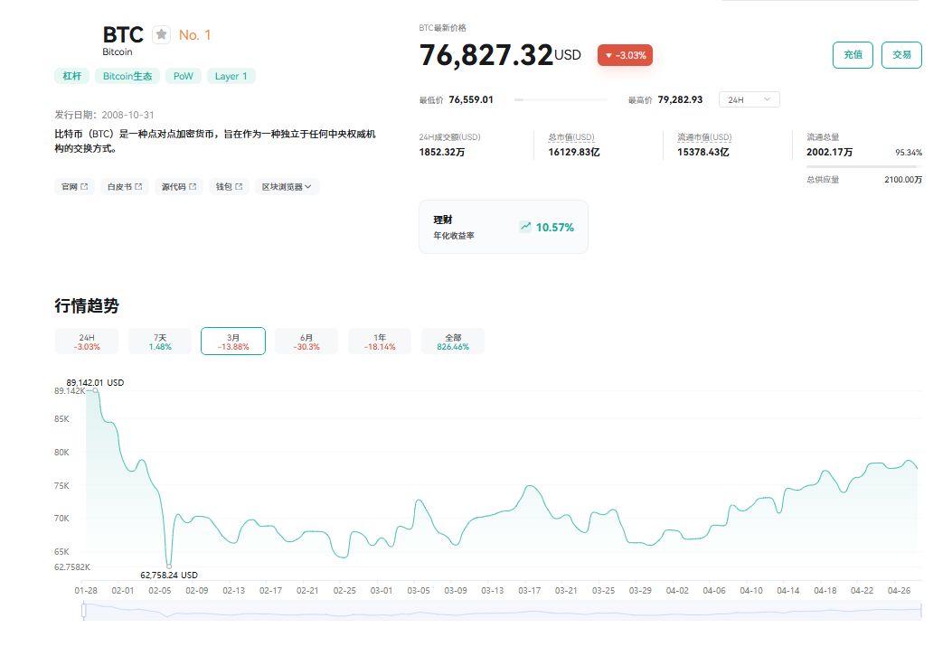Viewport: 952px width, 646px height.
Task: Switch chart to the 3月 tab
Action: pyautogui.click(x=233, y=342)
